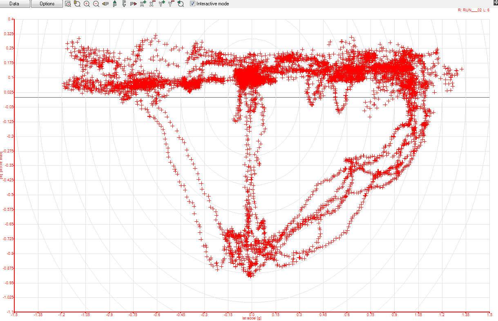
Task: Expand the Y axis with the Y+ icon
Action: 162,4
